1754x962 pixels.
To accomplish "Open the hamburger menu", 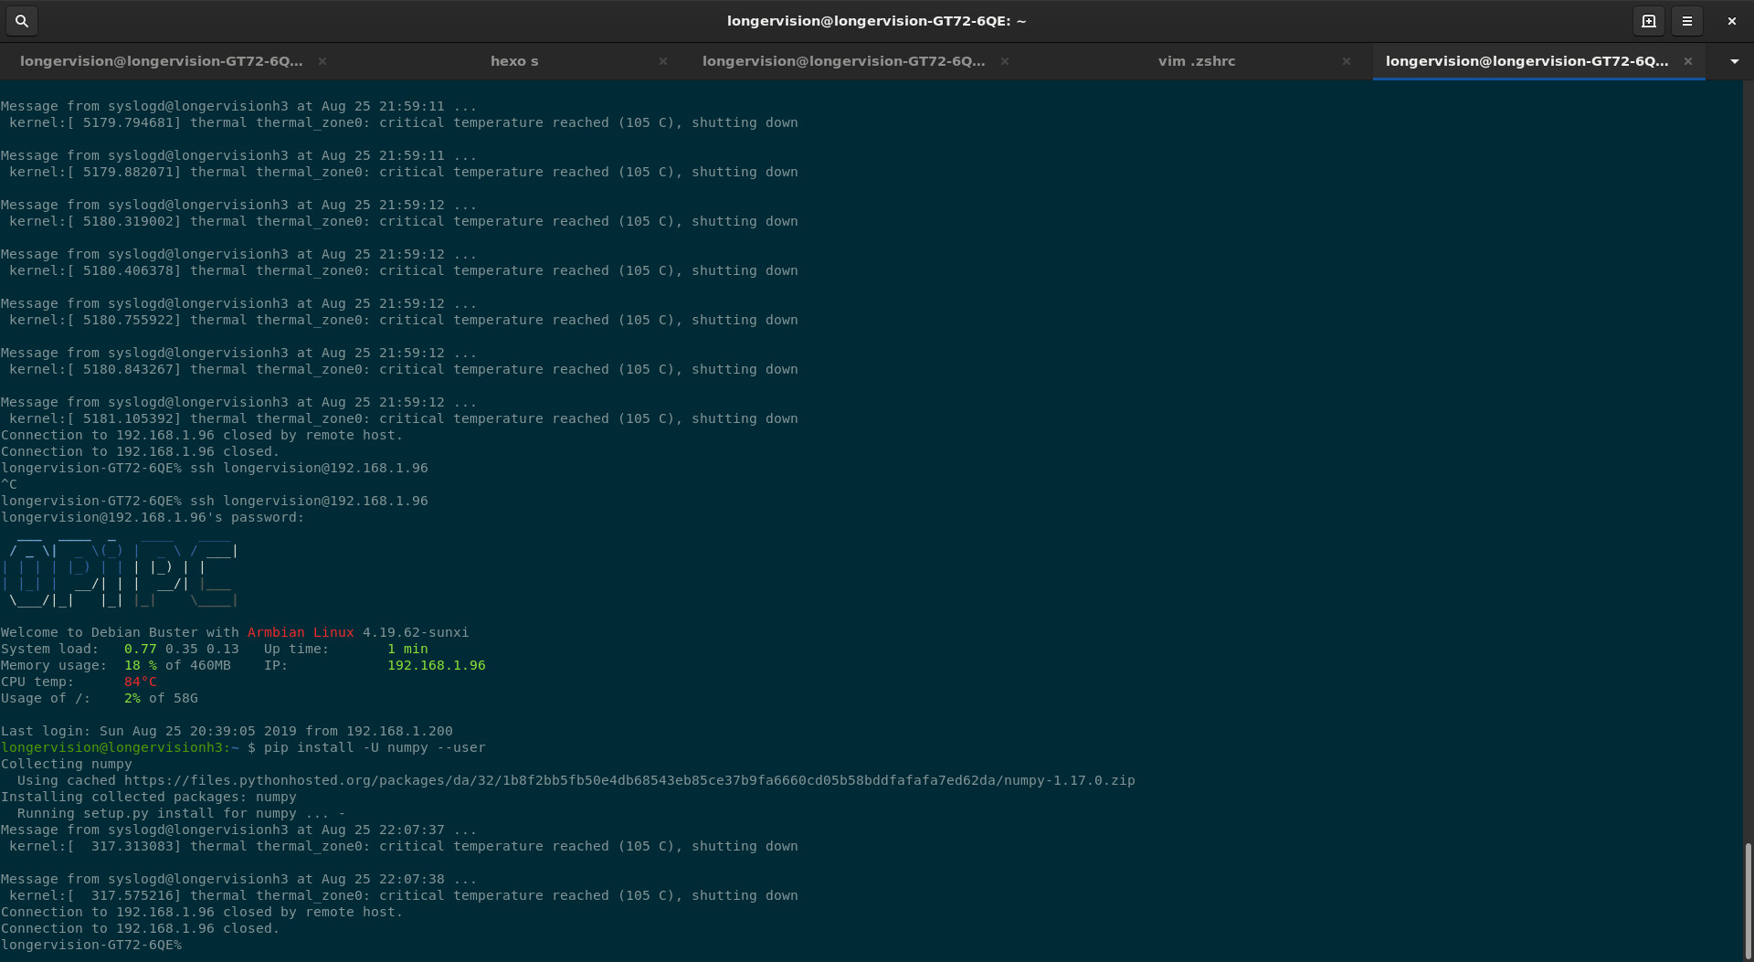I will (x=1687, y=21).
